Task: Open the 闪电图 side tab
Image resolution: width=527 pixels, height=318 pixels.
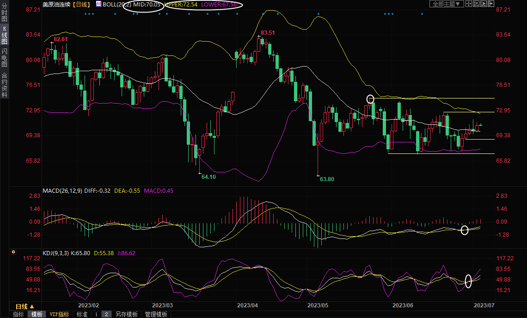Action: click(x=4, y=57)
